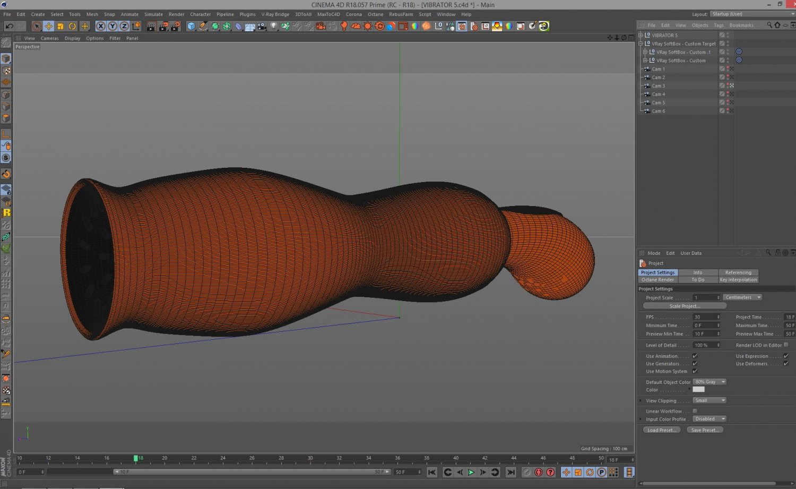Jump to end of animation
This screenshot has width=796, height=489.
511,472
